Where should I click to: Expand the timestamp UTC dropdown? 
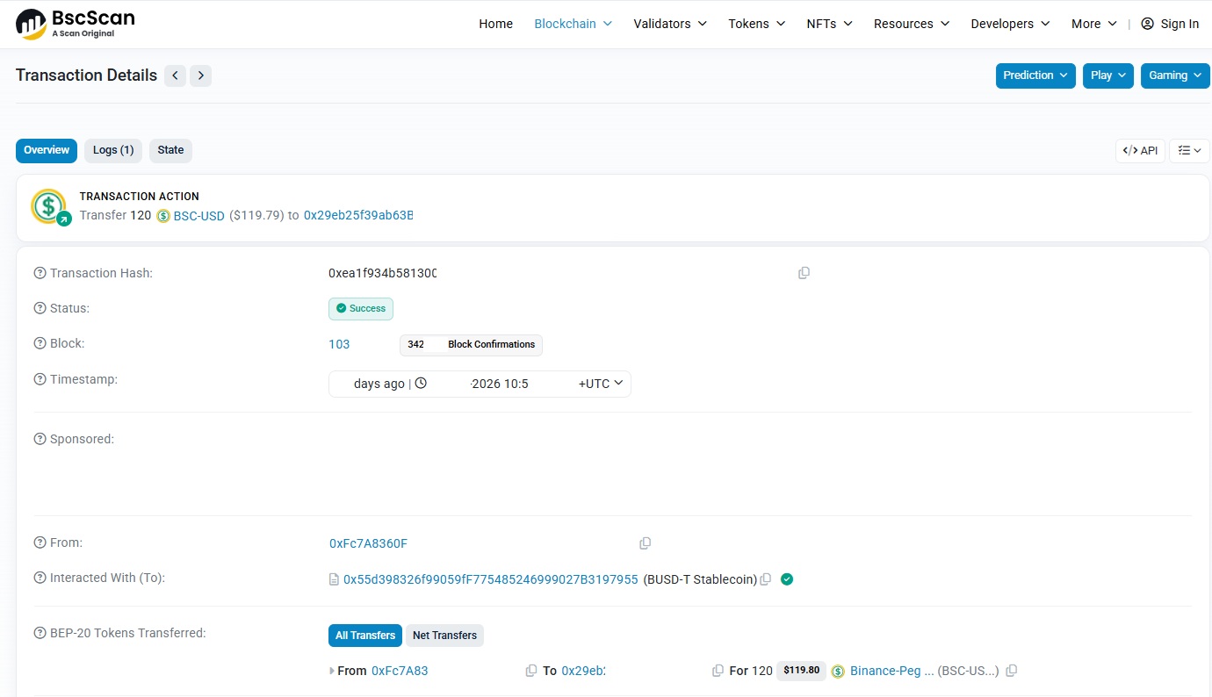pos(601,384)
